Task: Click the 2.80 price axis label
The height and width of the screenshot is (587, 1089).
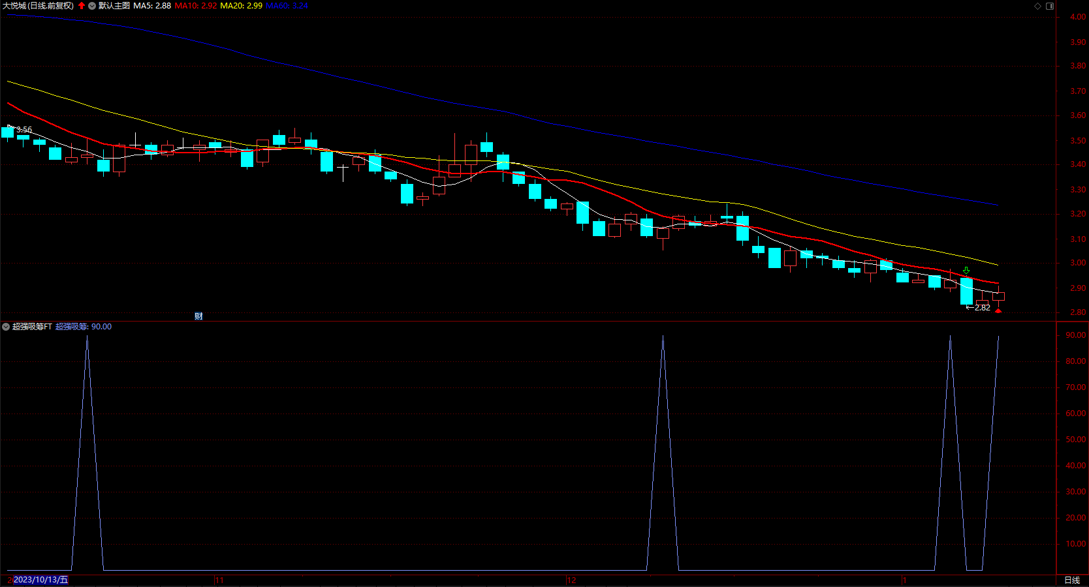Action: coord(1078,312)
